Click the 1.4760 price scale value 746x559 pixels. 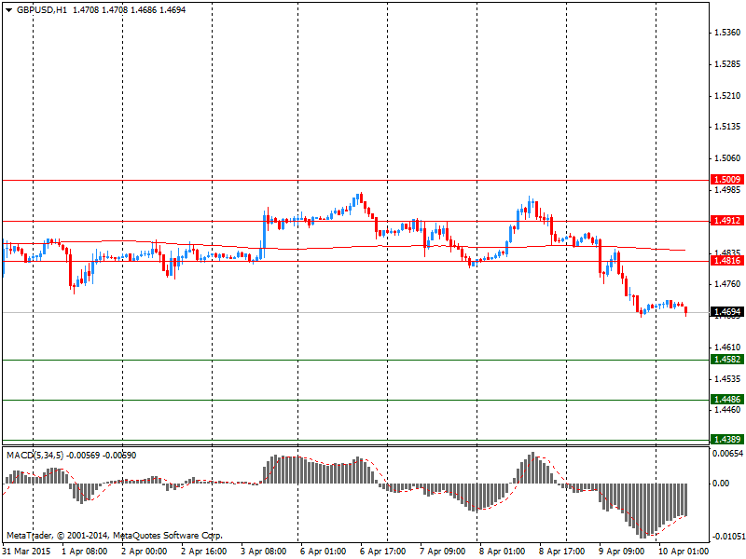pyautogui.click(x=727, y=284)
